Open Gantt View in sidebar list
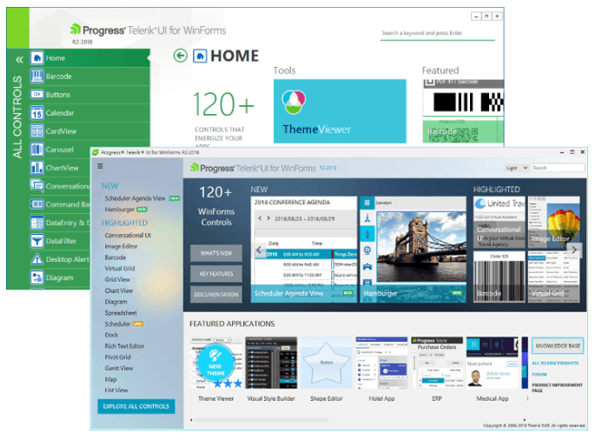Image resolution: width=596 pixels, height=447 pixels. (x=119, y=368)
